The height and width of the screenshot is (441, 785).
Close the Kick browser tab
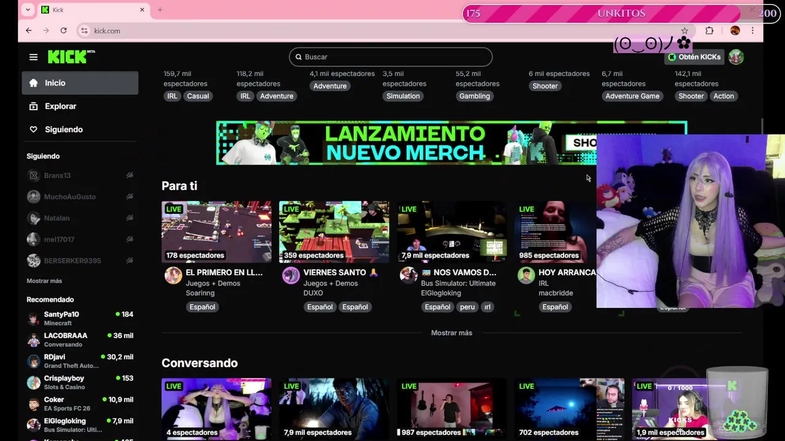(x=142, y=10)
